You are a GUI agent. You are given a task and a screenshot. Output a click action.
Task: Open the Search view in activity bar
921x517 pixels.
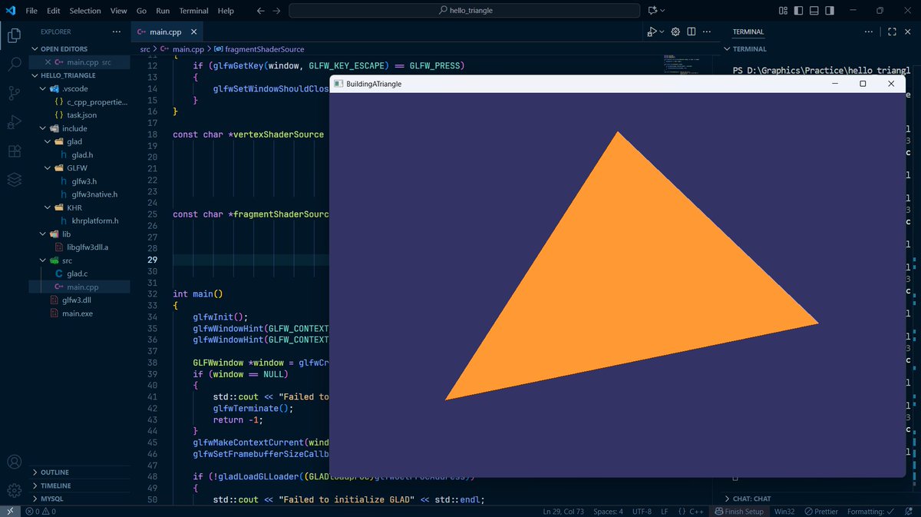(x=14, y=65)
